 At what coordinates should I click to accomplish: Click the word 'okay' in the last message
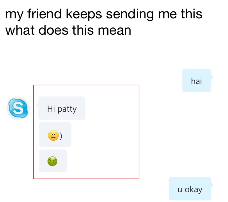point(193,190)
